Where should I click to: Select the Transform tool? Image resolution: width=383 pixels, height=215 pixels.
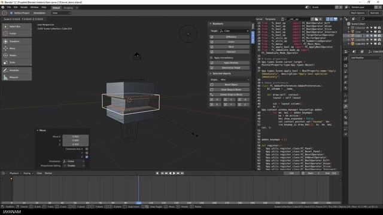17,41
